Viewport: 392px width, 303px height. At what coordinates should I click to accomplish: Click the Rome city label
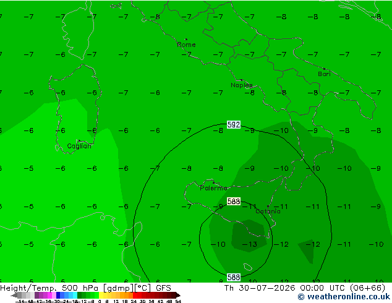tap(186, 45)
